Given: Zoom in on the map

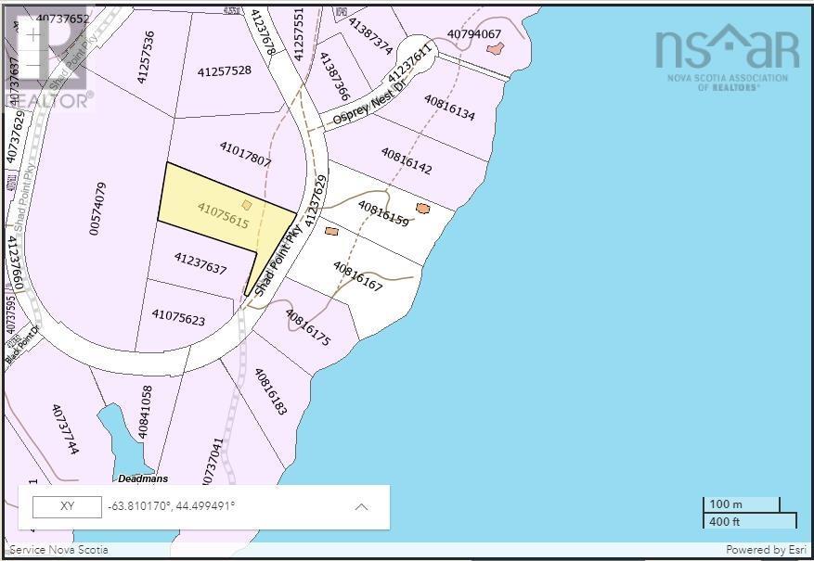Looking at the screenshot, I should [x=34, y=36].
